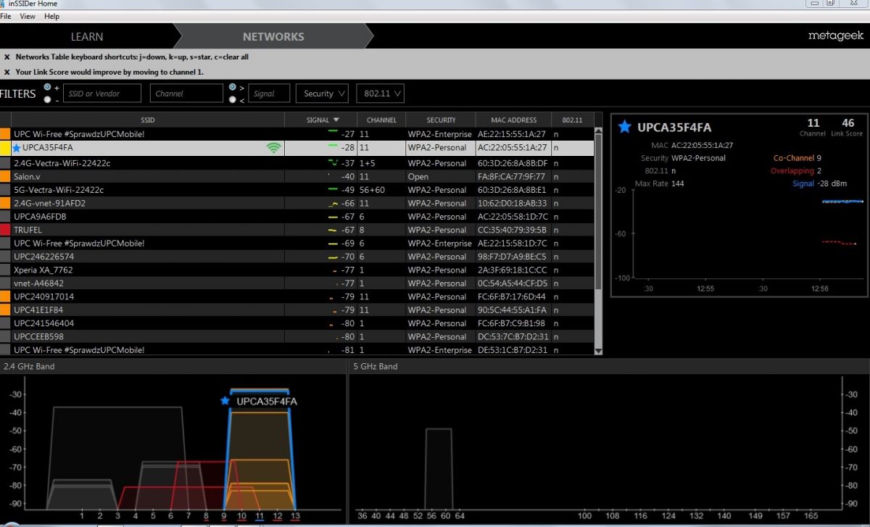The height and width of the screenshot is (527, 870).
Task: Sort table by SECURITY column header
Action: [441, 120]
